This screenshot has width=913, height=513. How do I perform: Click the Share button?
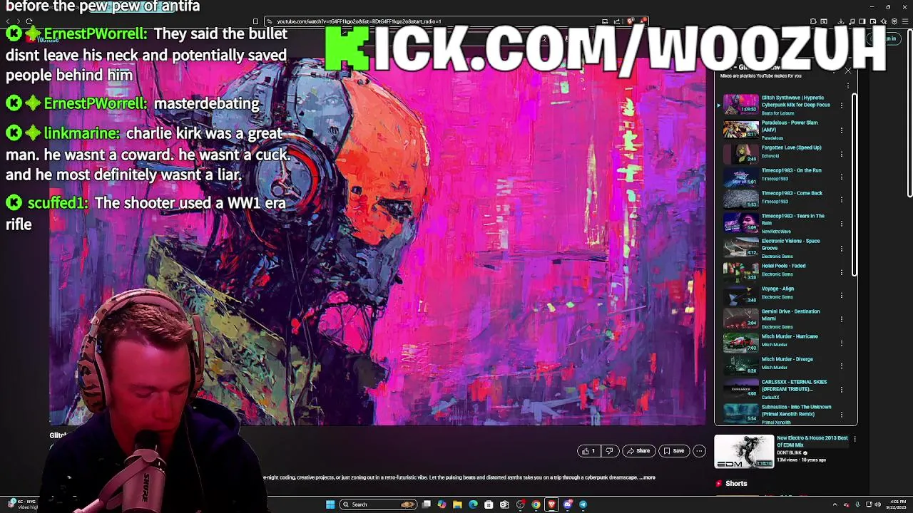coord(638,451)
